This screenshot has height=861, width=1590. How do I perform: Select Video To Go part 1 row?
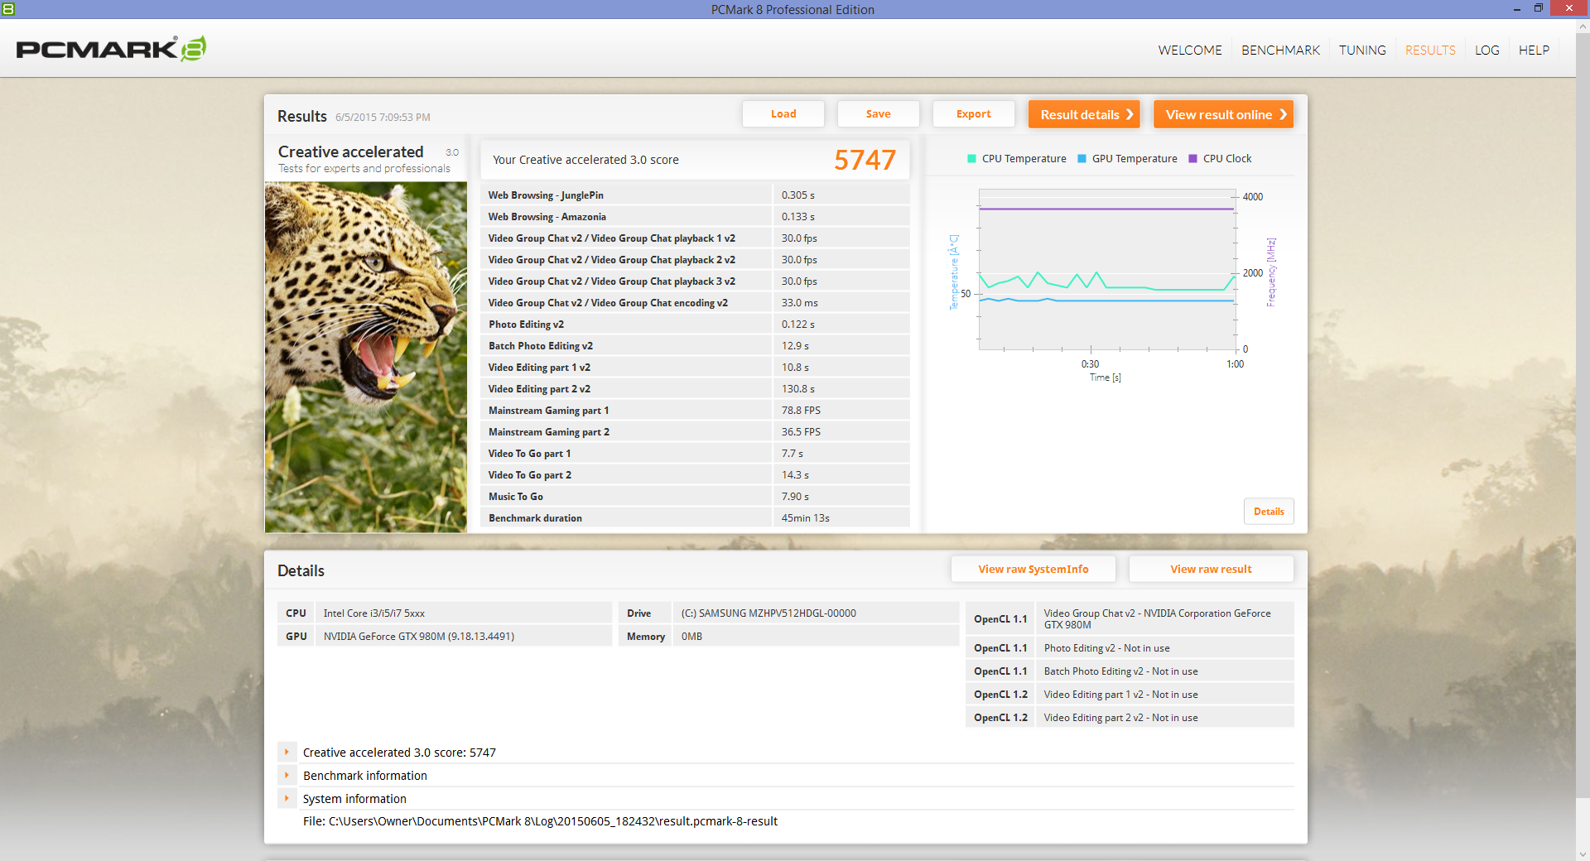[695, 454]
